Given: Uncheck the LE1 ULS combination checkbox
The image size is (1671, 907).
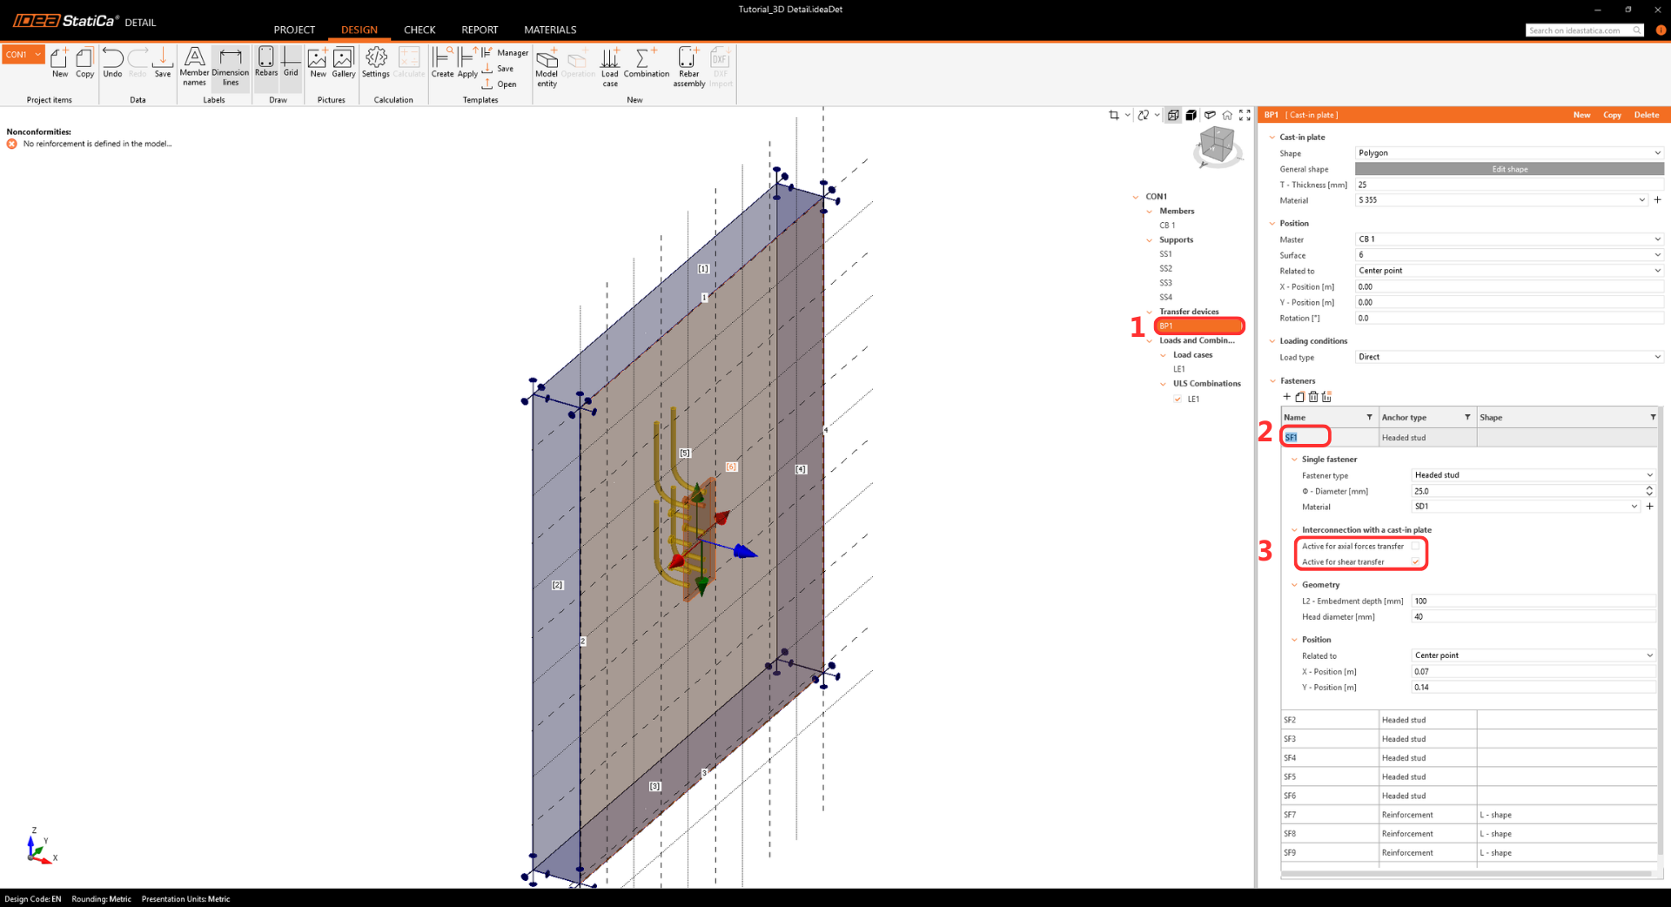Looking at the screenshot, I should (1178, 400).
